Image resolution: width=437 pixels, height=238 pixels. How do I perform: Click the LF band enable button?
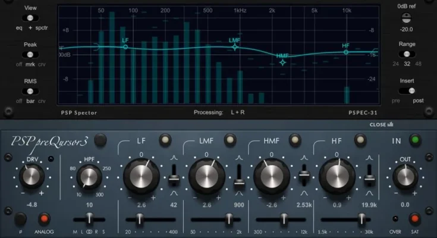click(x=164, y=140)
